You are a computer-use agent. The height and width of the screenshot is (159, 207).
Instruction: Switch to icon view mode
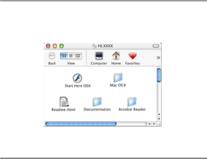pyautogui.click(x=64, y=56)
